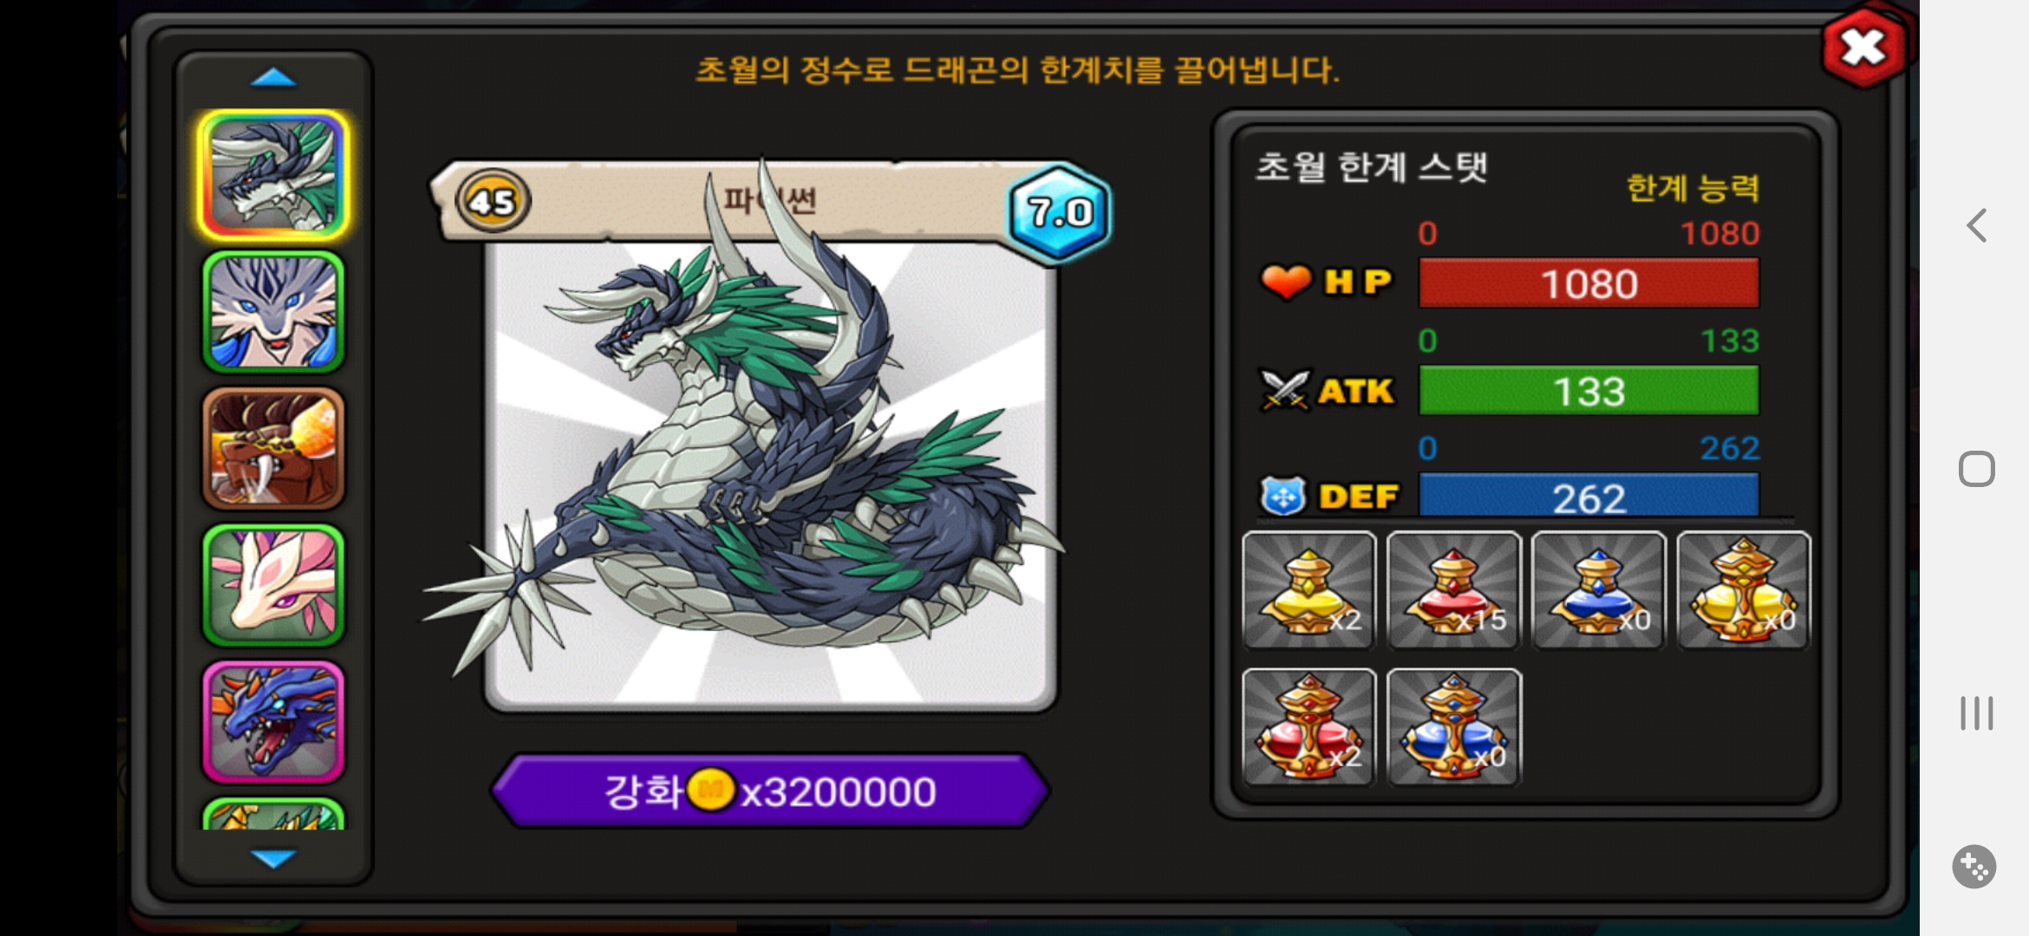The image size is (2029, 936).
Task: Tap the purple 강화 x3200000 button
Action: [770, 791]
